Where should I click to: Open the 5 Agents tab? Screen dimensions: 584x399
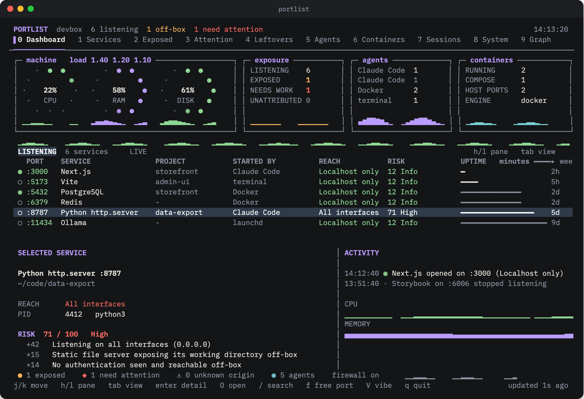coord(323,40)
